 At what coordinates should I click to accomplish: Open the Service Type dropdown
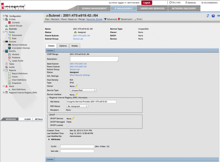83,90
